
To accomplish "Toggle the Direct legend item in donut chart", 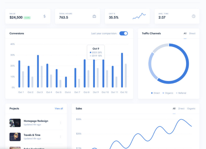I will [x=156, y=93].
